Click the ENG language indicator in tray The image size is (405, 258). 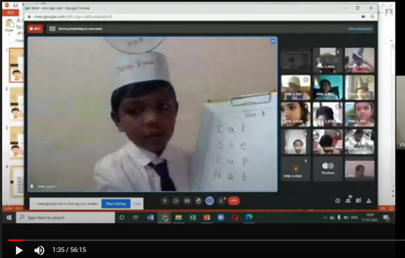pyautogui.click(x=355, y=218)
